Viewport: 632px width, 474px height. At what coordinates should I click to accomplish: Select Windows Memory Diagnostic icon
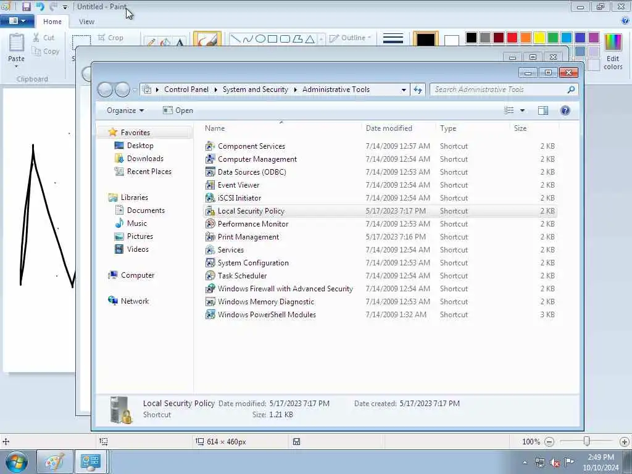pos(210,301)
